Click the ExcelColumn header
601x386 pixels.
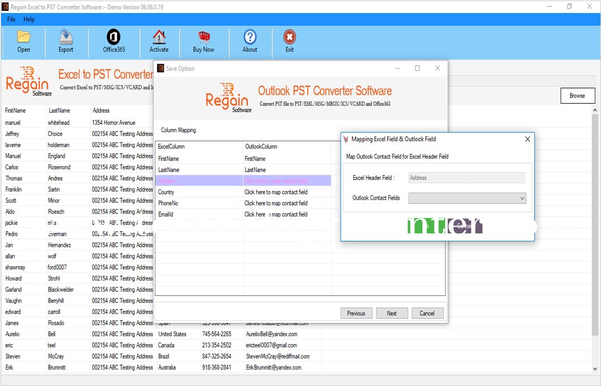tap(171, 146)
